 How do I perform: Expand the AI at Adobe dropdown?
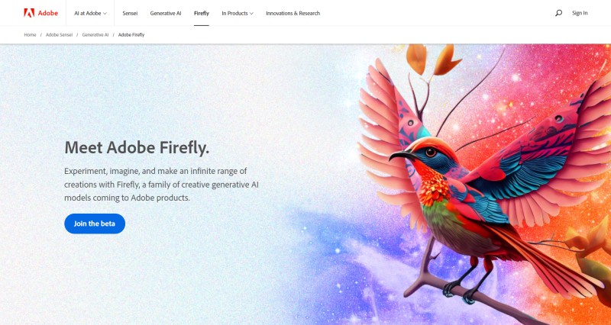pyautogui.click(x=90, y=13)
